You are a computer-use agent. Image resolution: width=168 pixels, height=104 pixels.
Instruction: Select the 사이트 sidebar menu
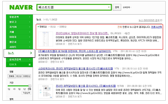(x=19, y=47)
